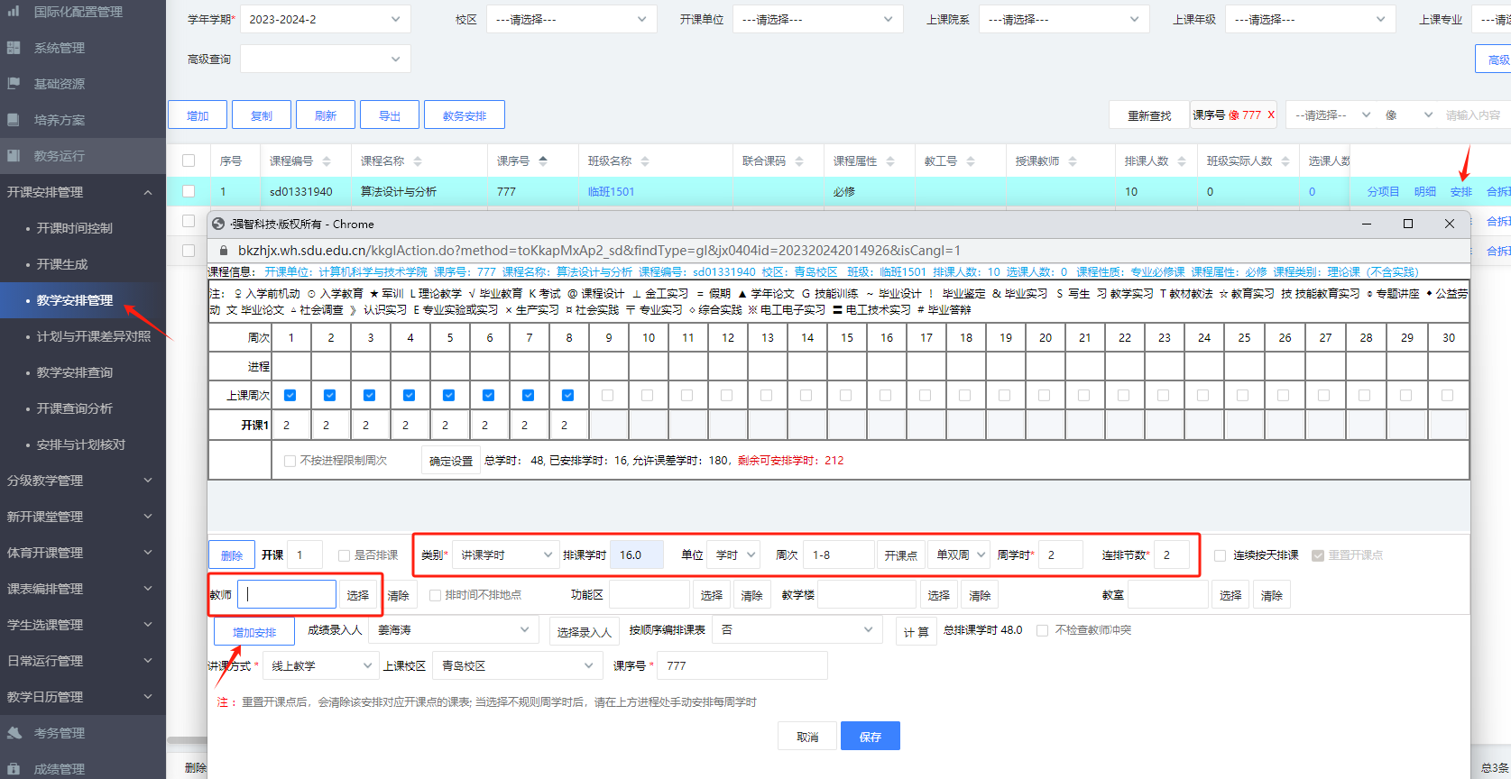Expand the 分级教学管理 sidebar menu

pyautogui.click(x=81, y=481)
